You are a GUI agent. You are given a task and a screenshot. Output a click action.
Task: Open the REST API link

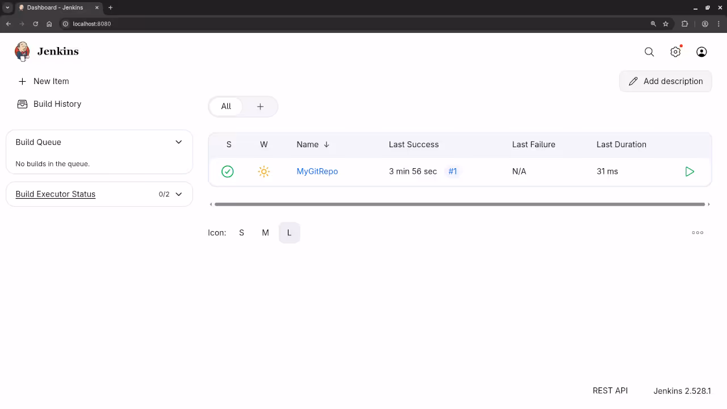coord(610,391)
